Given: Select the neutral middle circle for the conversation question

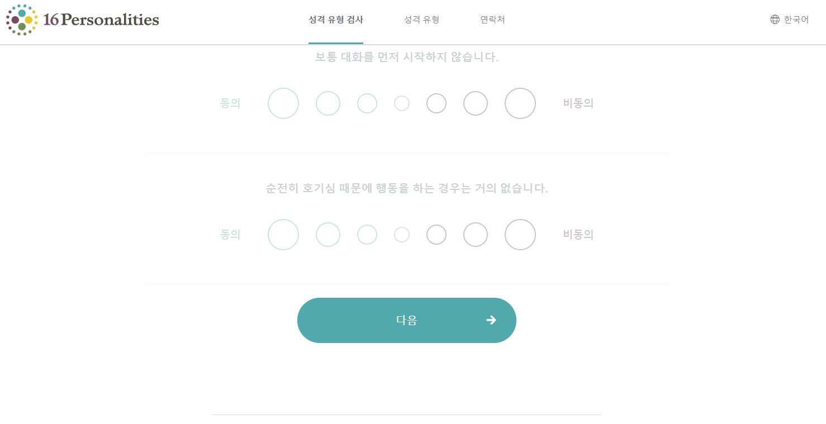Looking at the screenshot, I should pyautogui.click(x=402, y=103).
